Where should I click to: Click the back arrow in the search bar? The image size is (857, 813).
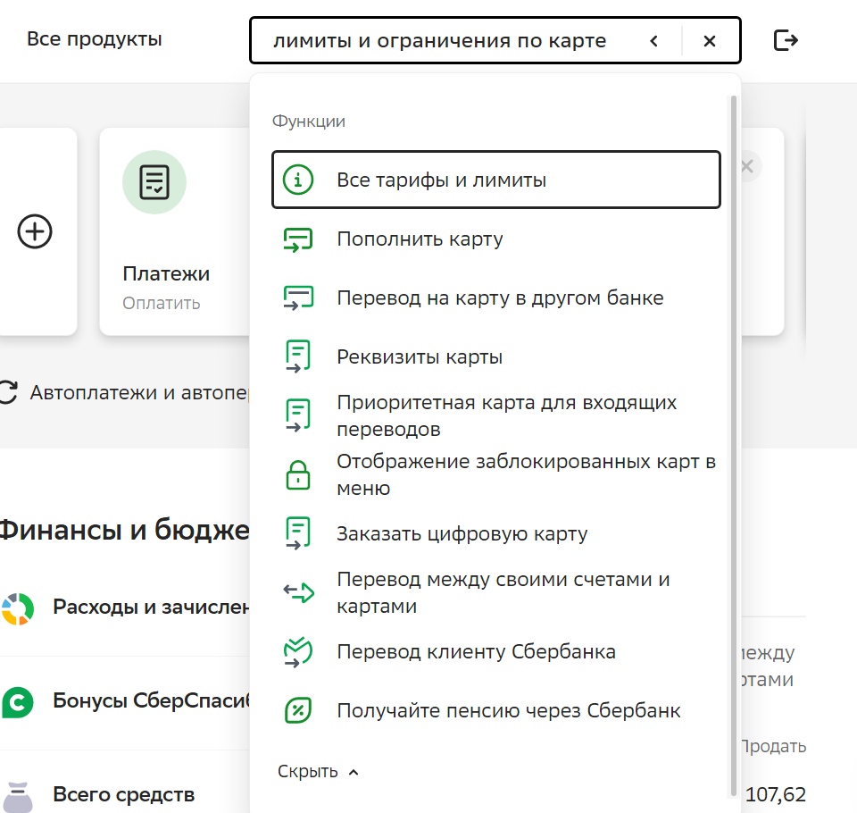654,41
